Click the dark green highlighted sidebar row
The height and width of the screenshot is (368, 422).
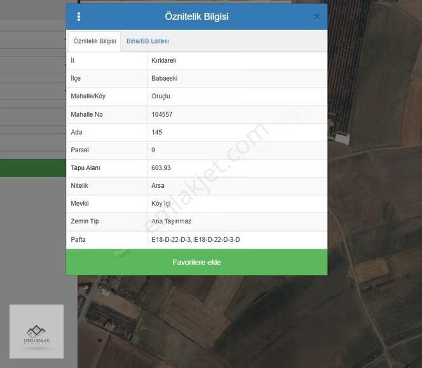point(33,168)
